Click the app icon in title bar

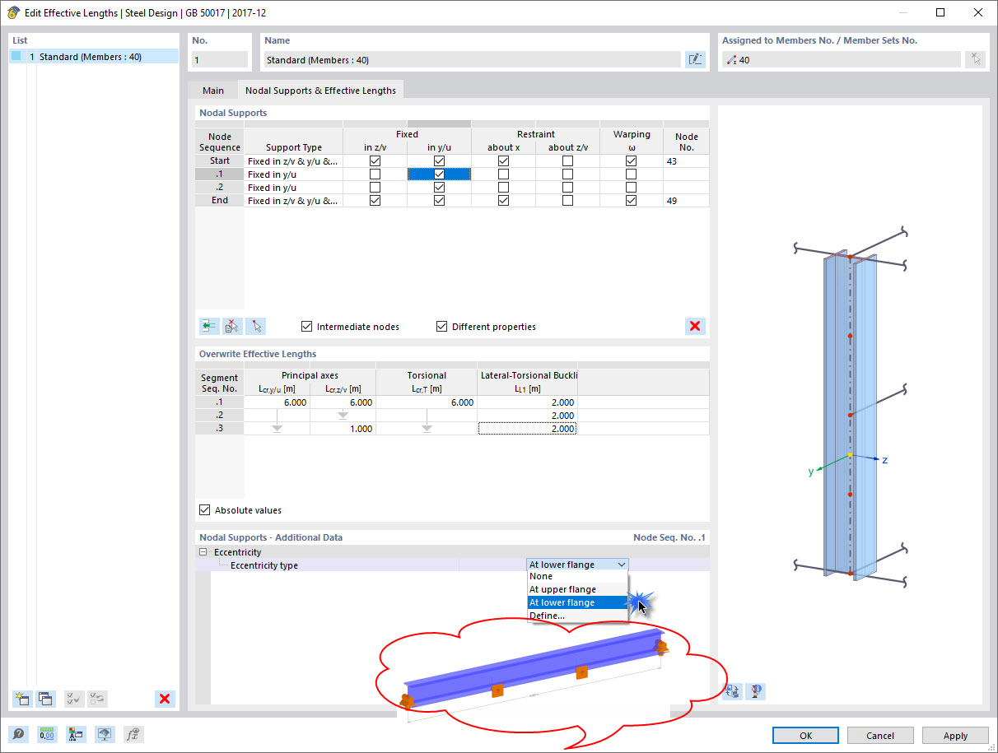coord(13,12)
